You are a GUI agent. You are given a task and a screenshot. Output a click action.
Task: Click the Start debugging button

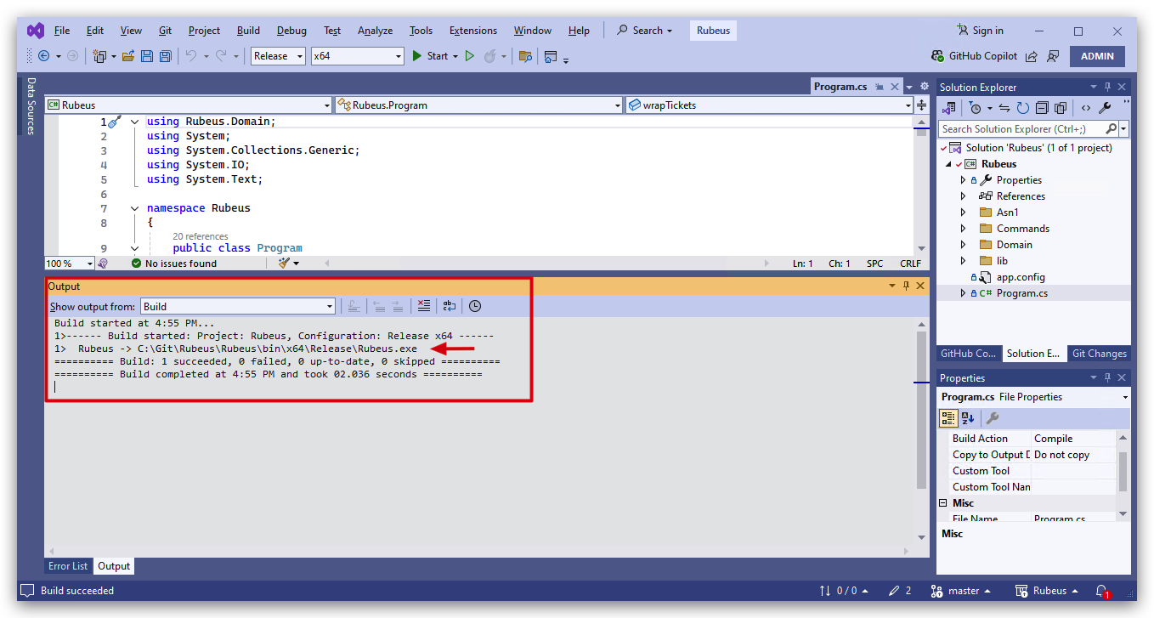[430, 56]
